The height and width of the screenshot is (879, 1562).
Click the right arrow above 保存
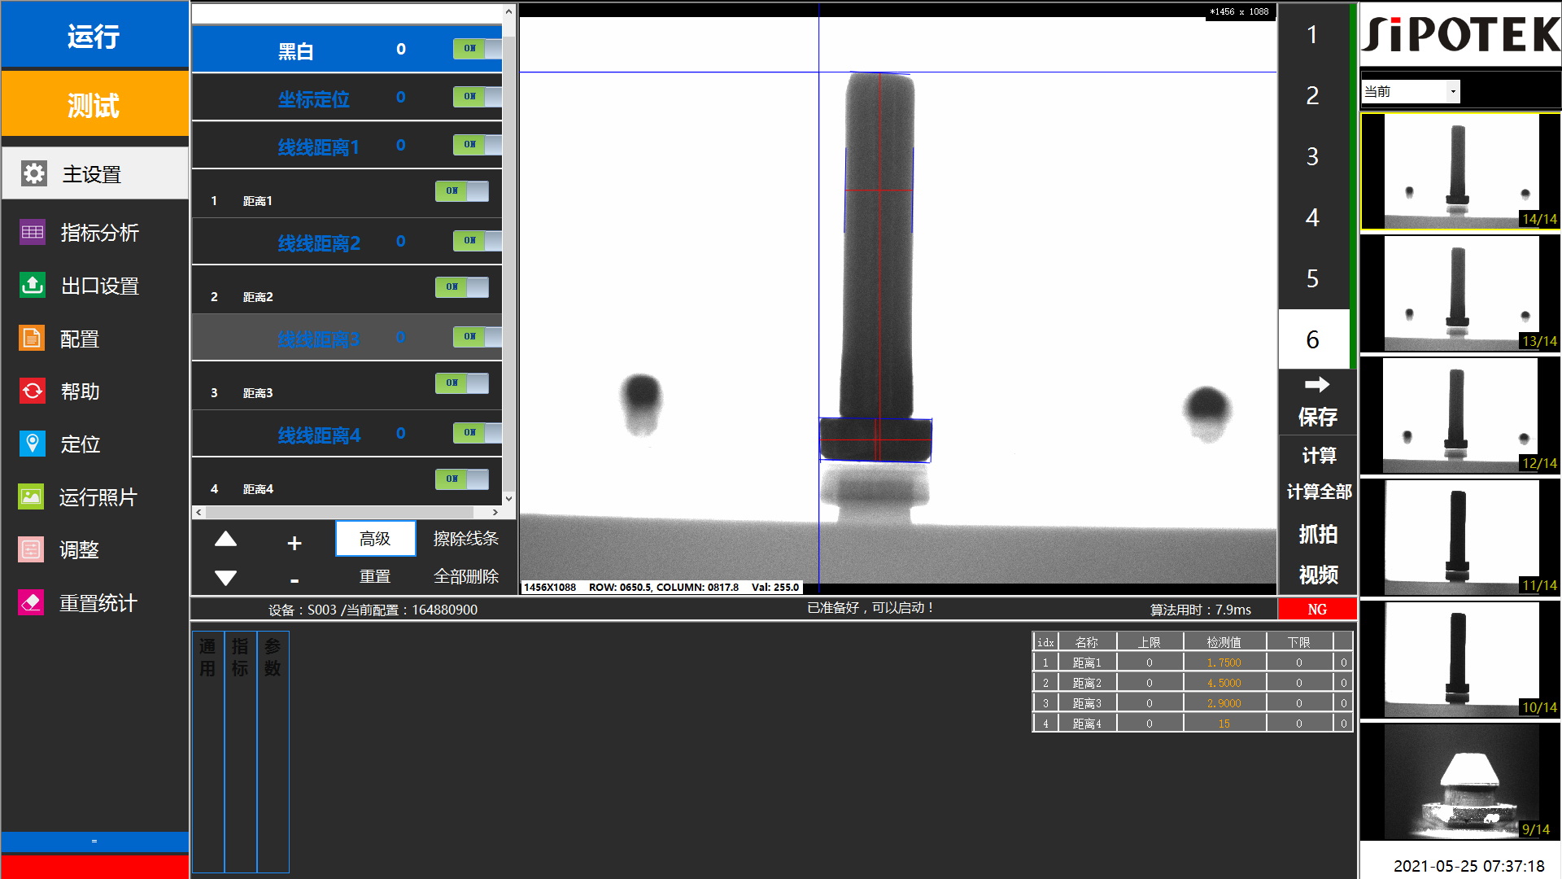(x=1316, y=384)
